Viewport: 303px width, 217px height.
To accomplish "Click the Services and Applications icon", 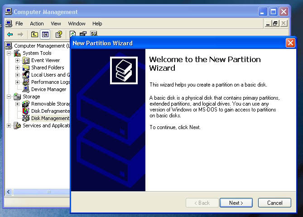I will pyautogui.click(x=17, y=125).
